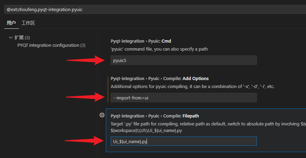Collapse the 扩展 tree chevron
The image size is (306, 158).
point(10,37)
